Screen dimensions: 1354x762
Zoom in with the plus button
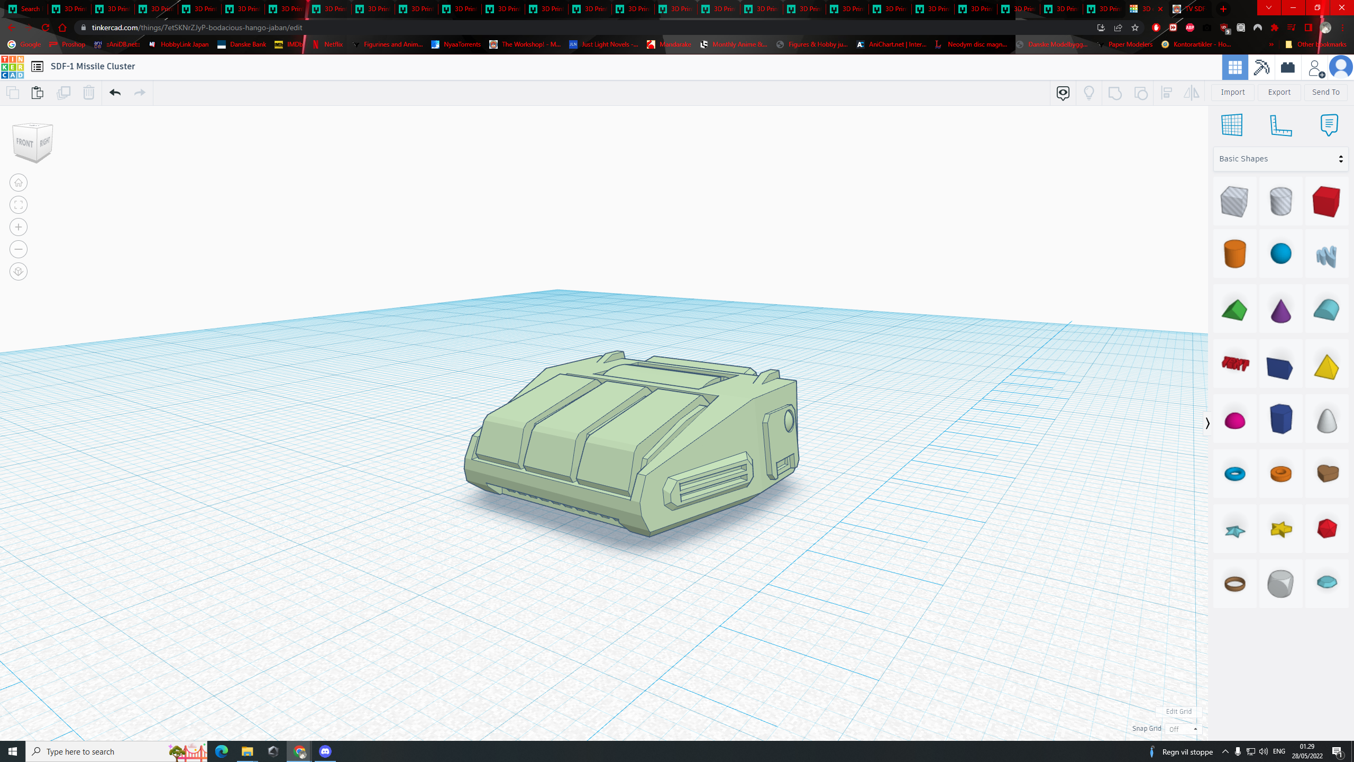click(19, 227)
